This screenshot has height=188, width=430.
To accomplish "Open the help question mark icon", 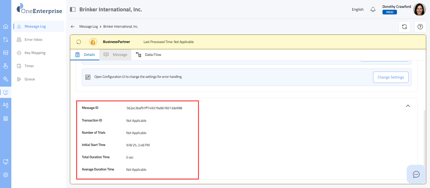I will click(420, 27).
